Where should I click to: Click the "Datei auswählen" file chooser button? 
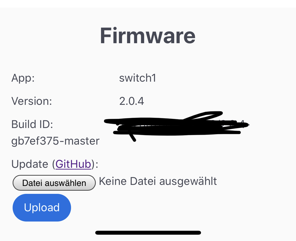(x=54, y=183)
